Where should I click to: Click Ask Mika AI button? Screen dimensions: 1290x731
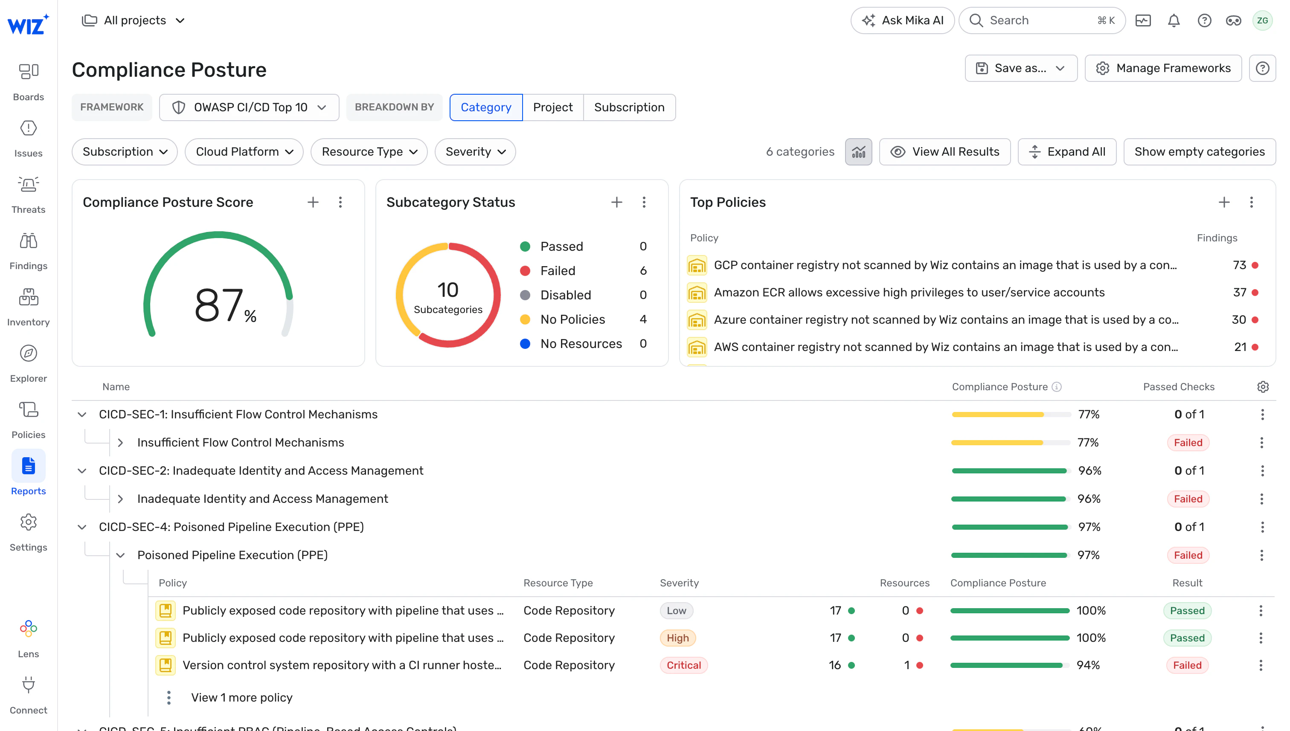[x=902, y=20]
